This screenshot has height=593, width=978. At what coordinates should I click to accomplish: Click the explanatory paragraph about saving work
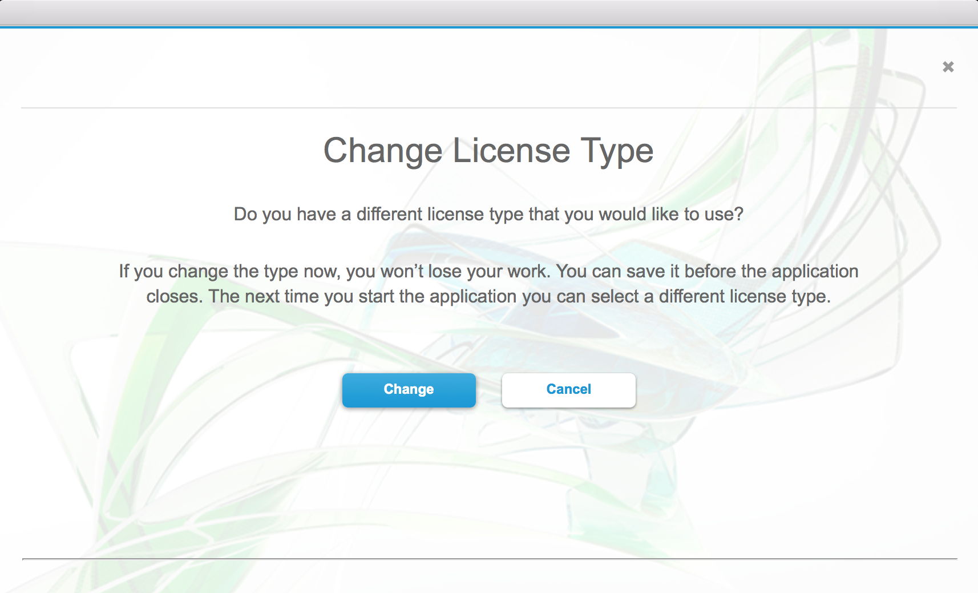click(x=488, y=284)
